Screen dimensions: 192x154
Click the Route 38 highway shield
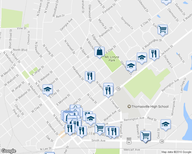[x=162, y=141]
